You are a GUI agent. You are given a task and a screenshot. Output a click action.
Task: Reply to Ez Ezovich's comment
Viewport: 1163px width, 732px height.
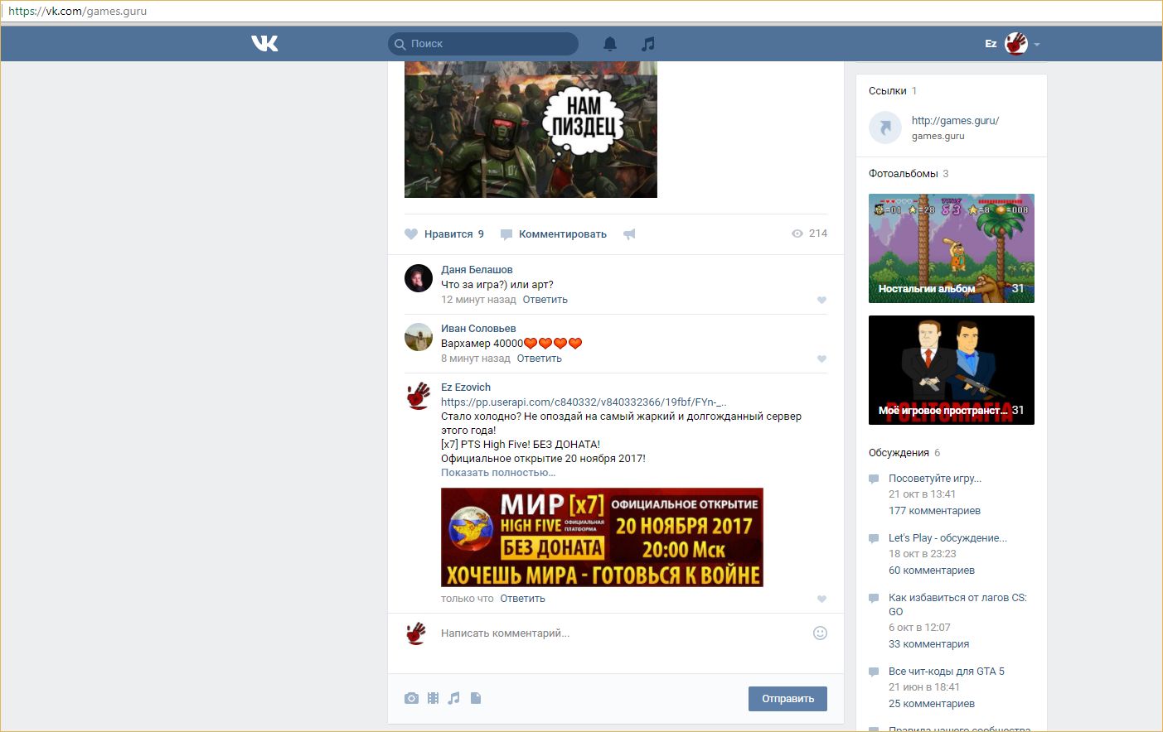[x=523, y=599]
